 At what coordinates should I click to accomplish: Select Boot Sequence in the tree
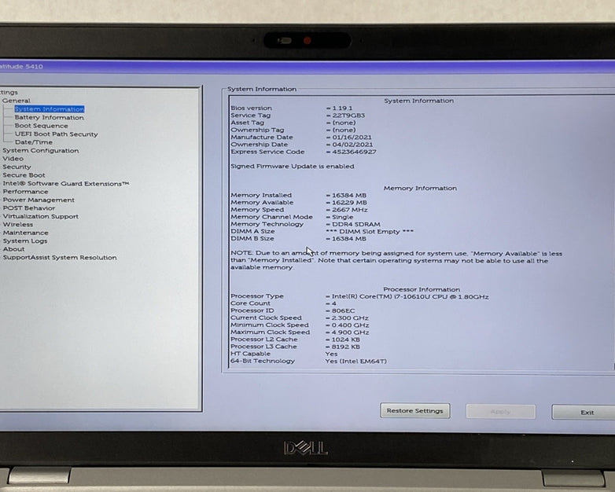pos(41,126)
